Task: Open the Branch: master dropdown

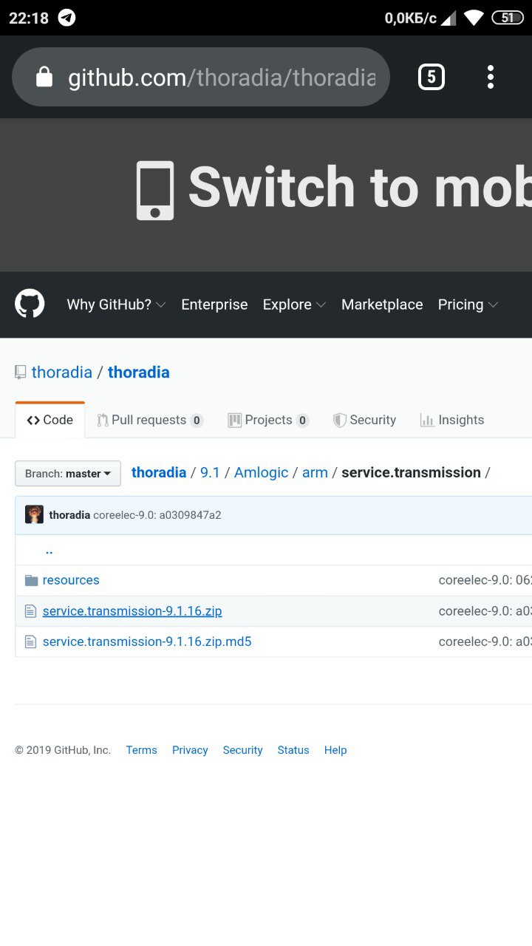Action: click(68, 474)
